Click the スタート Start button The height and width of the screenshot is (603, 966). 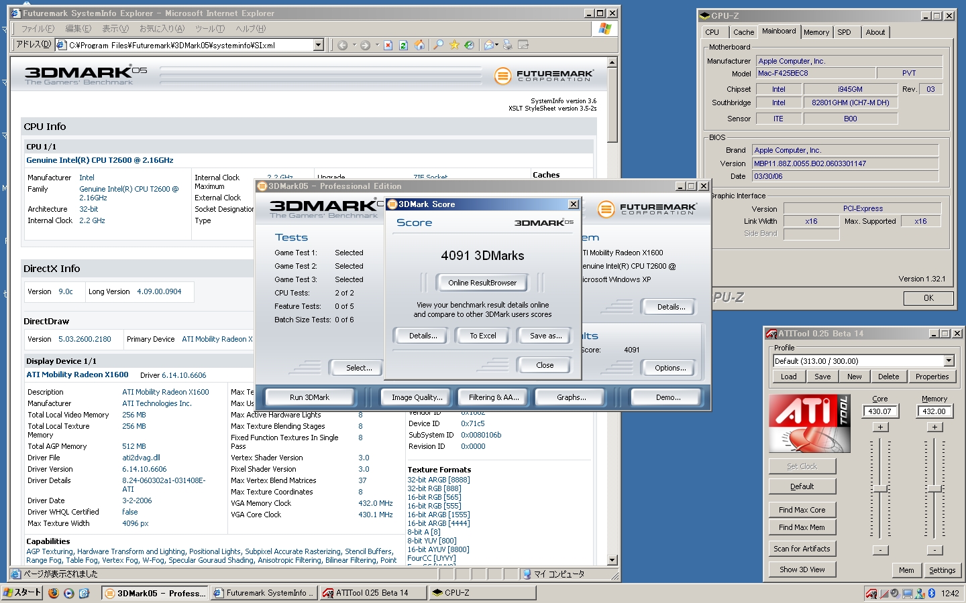(x=22, y=592)
